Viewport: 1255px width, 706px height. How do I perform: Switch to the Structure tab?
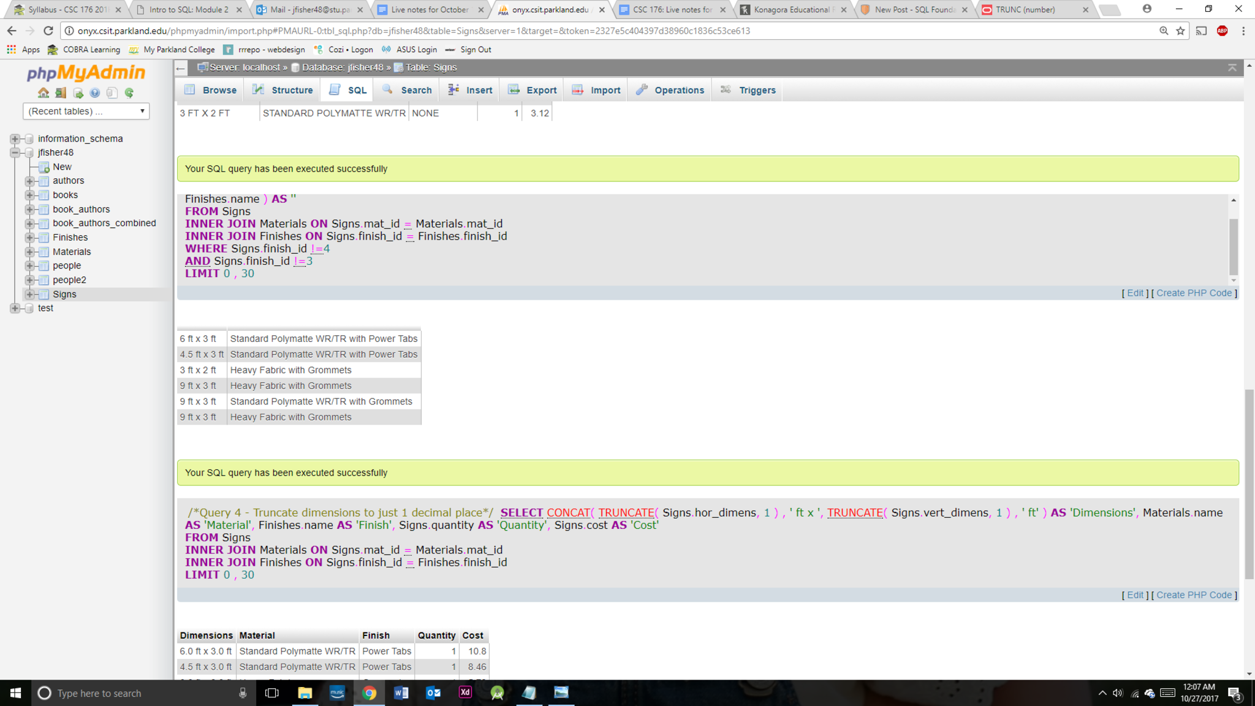coord(283,90)
